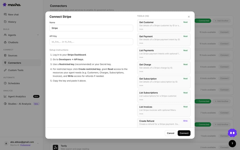Click the Beta badge beside Studies
The height and width of the screenshot is (150, 240).
point(36,104)
